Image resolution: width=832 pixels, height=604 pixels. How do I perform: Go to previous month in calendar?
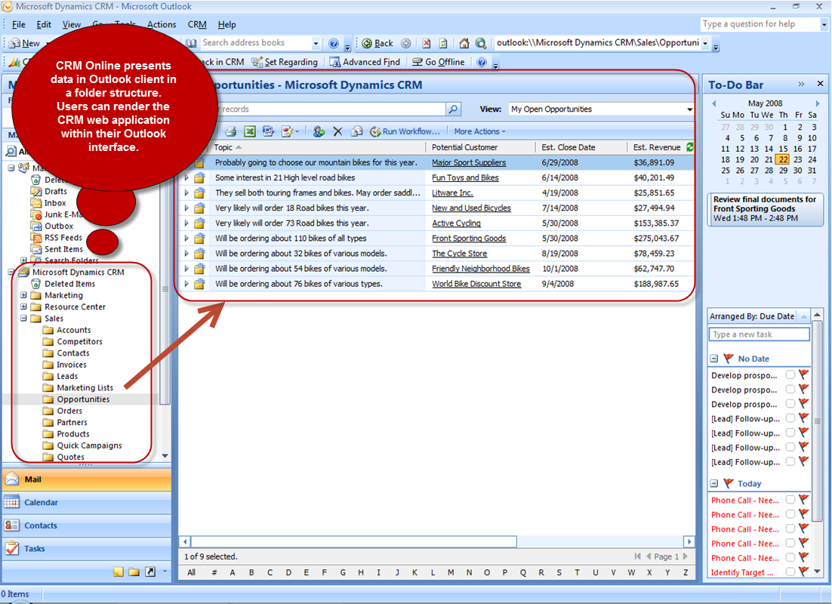click(x=714, y=103)
